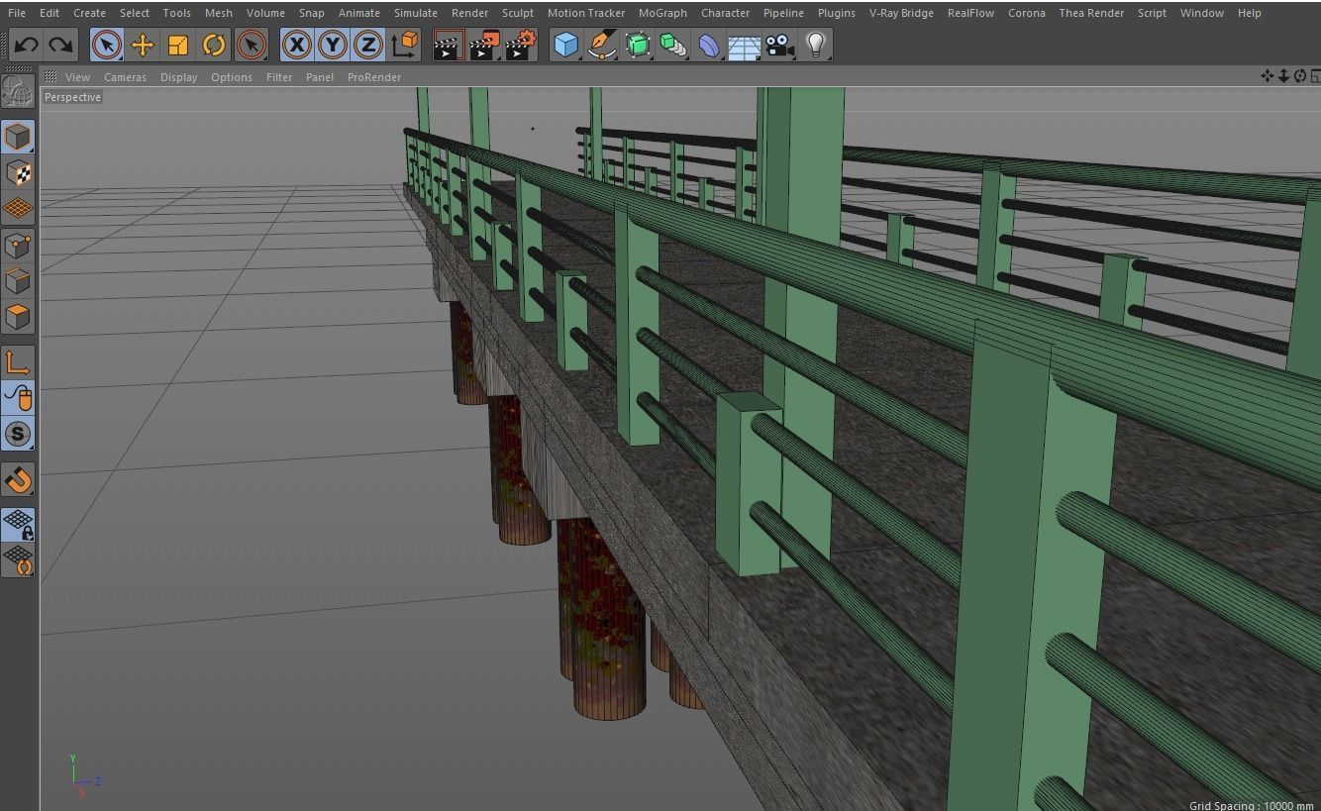Open the Mesh menu
Image resolution: width=1321 pixels, height=811 pixels.
pos(219,13)
